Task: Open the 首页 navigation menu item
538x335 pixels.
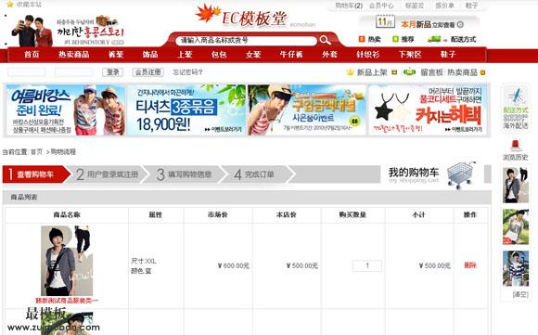Action: point(32,55)
